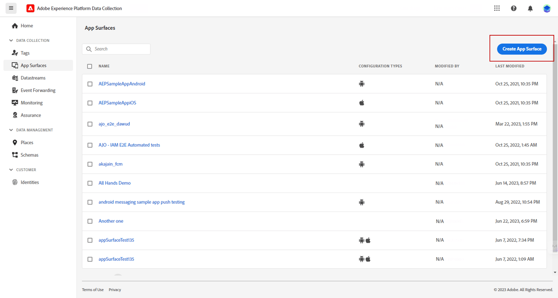Viewport: 558px width, 298px height.
Task: Select the AEPSampleAppAndroid row checkbox
Action: [x=90, y=84]
